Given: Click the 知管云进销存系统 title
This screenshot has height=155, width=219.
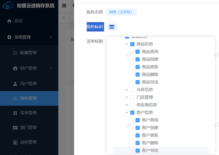Looking at the screenshot, I should (x=36, y=6).
